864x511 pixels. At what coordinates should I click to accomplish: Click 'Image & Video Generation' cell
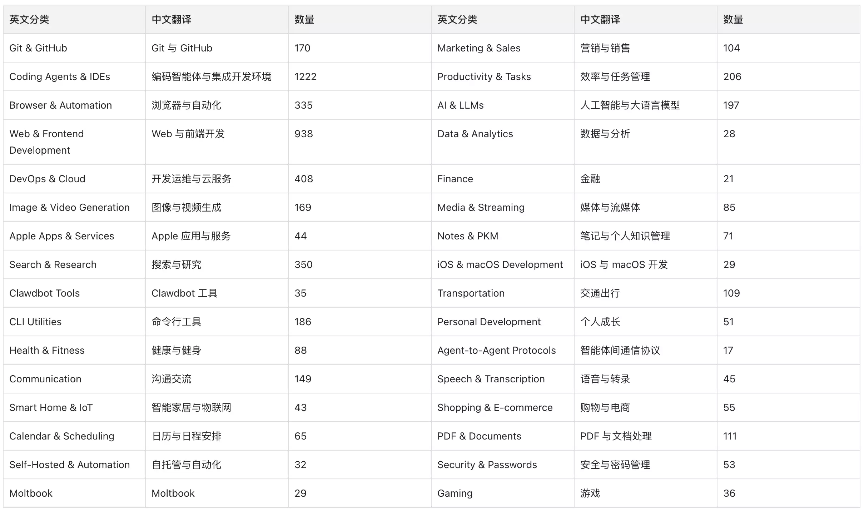[x=69, y=207]
